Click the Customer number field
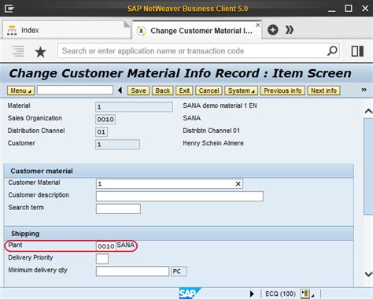 [117, 144]
